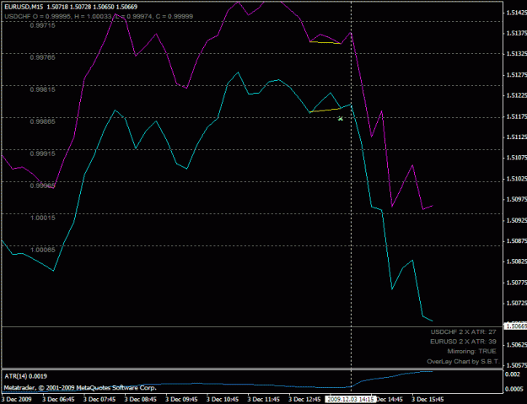The width and height of the screenshot is (527, 404).
Task: Click the 1.50775 price scale value
Action: 516,283
